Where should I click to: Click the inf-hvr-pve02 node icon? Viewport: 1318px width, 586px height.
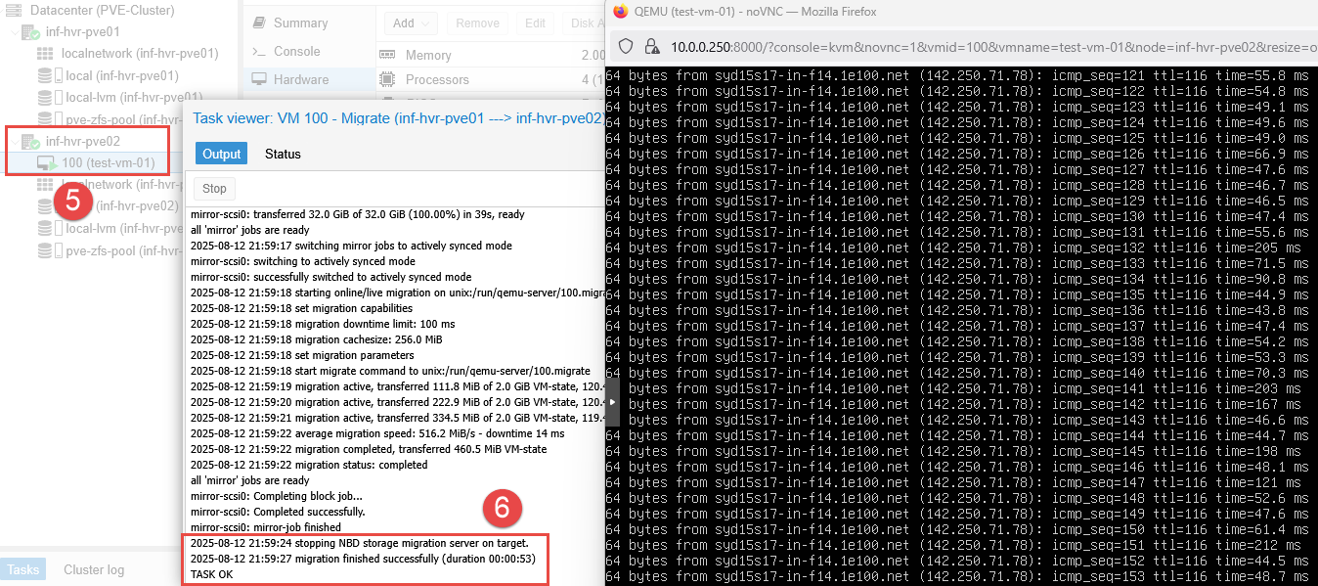(x=30, y=142)
